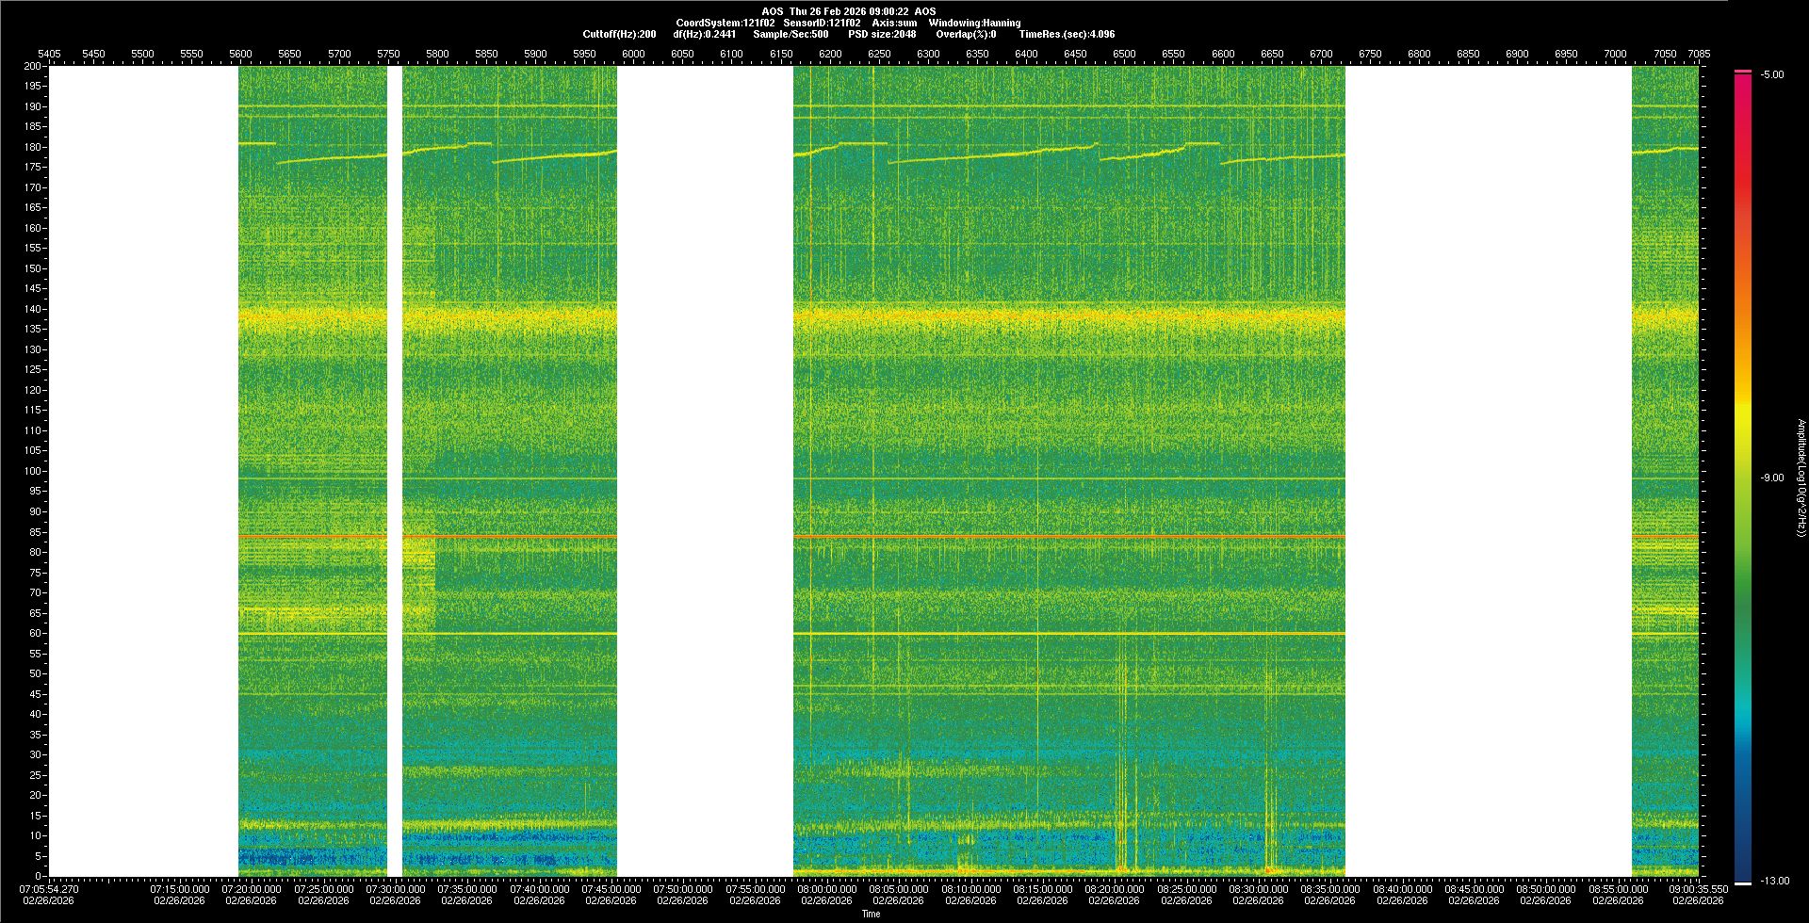Click the -9.00 colorbar midpoint label
1809x923 pixels.
click(x=1771, y=478)
